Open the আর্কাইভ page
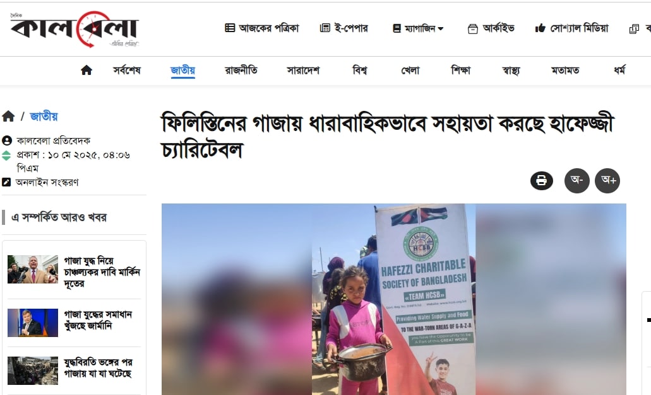Screen dimensions: 651x395 point(491,28)
